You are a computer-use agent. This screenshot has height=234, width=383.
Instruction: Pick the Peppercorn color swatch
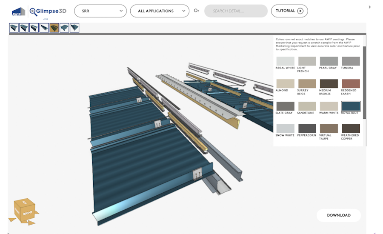307,128
